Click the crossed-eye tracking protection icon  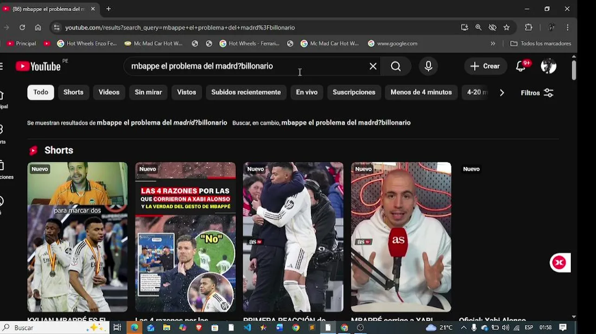click(x=492, y=27)
